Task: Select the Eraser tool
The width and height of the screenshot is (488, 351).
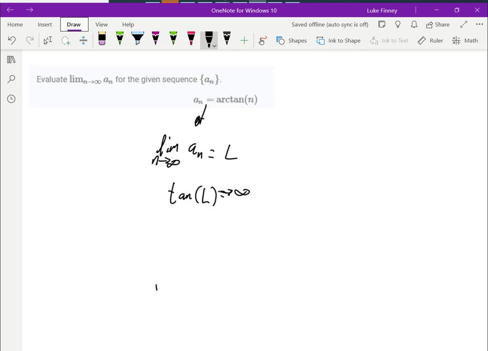Action: point(102,40)
